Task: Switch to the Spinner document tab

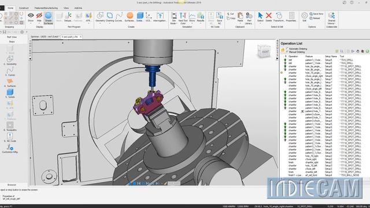Action: 45,37
